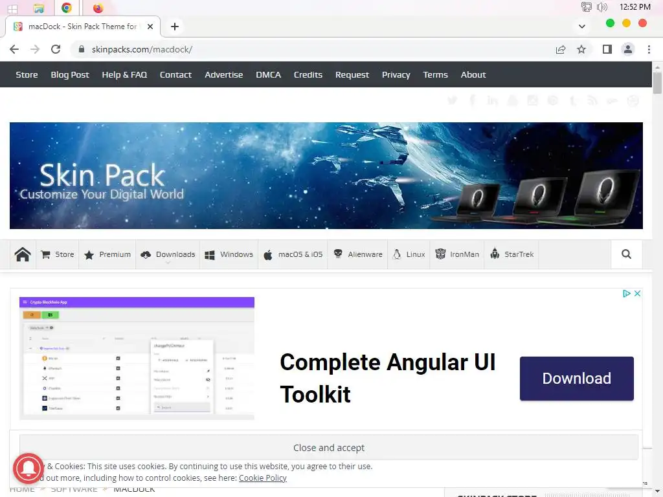Open Chrome's three-dot menu

click(649, 49)
